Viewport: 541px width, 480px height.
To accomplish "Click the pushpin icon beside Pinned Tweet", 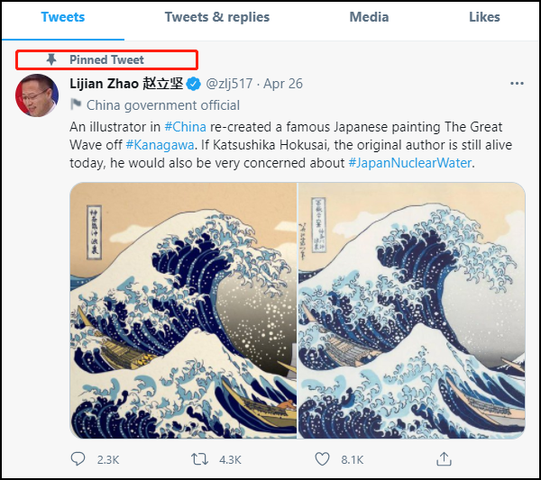I will pos(51,60).
